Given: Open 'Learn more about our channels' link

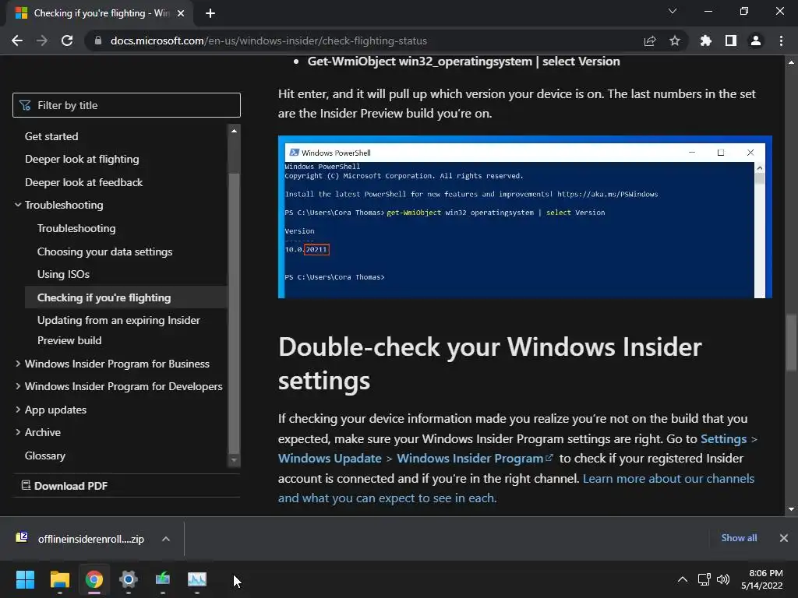Looking at the screenshot, I should (516, 488).
